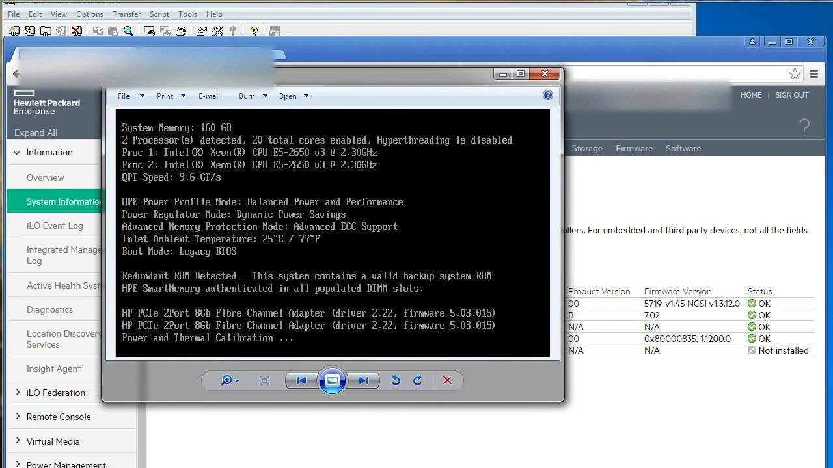Go to next image in Photo Viewer
Screen dimensions: 833x468
point(363,381)
